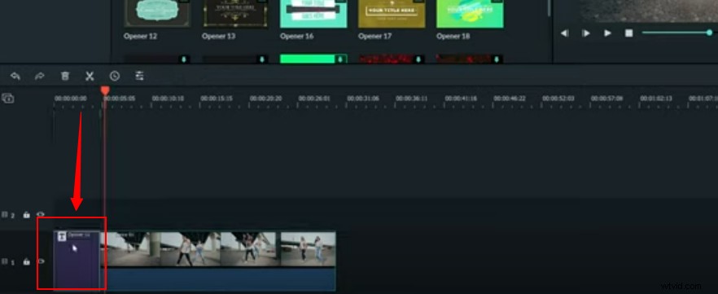
Task: Open the clock speed and duration tool
Action: pos(115,76)
